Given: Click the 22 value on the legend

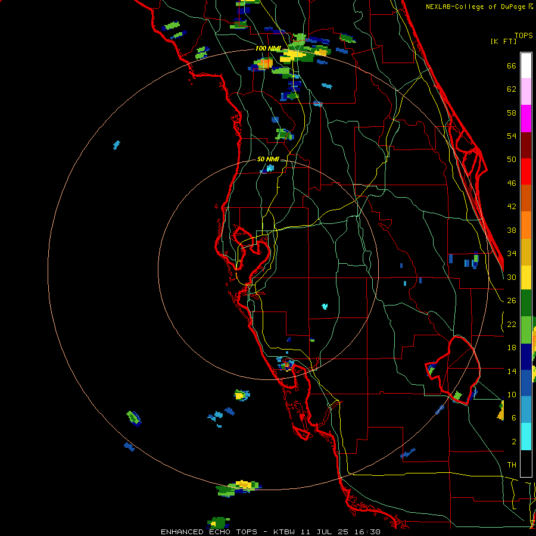Looking at the screenshot, I should [x=512, y=324].
